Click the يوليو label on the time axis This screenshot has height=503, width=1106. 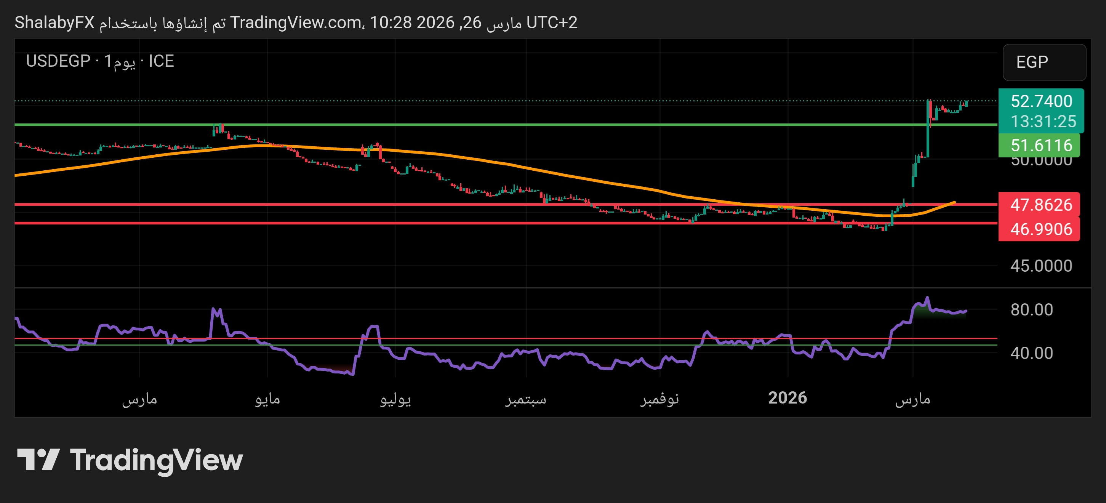(395, 399)
